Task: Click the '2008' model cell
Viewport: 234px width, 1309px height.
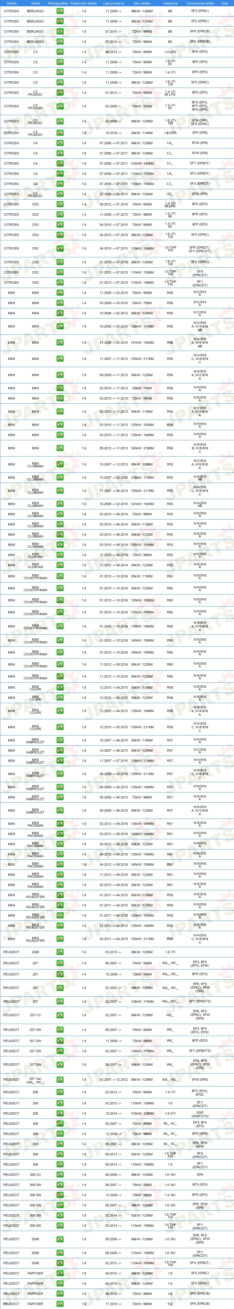Action: (x=35, y=952)
